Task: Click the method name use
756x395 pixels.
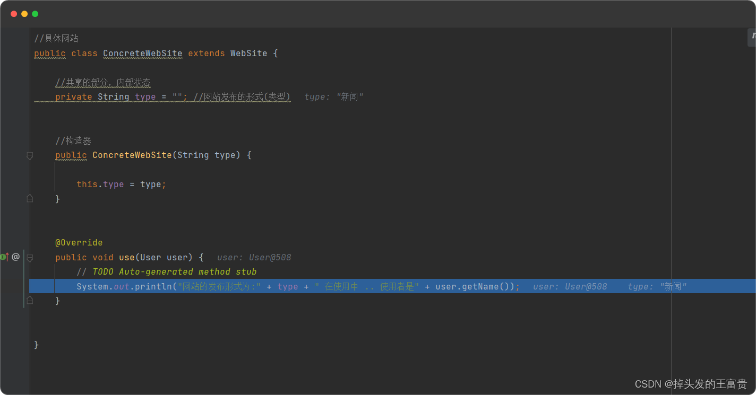Action: click(127, 257)
